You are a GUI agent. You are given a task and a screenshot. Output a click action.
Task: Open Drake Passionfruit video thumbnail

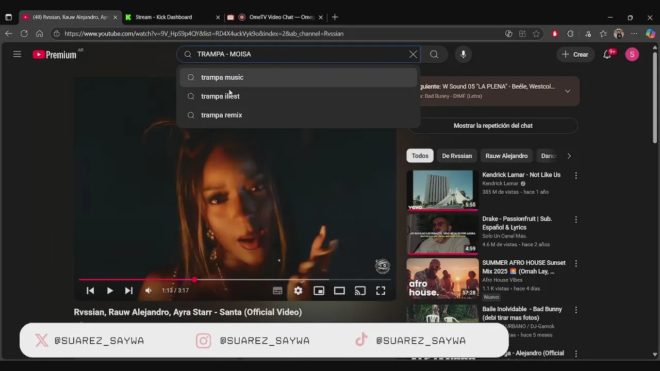[x=442, y=234]
